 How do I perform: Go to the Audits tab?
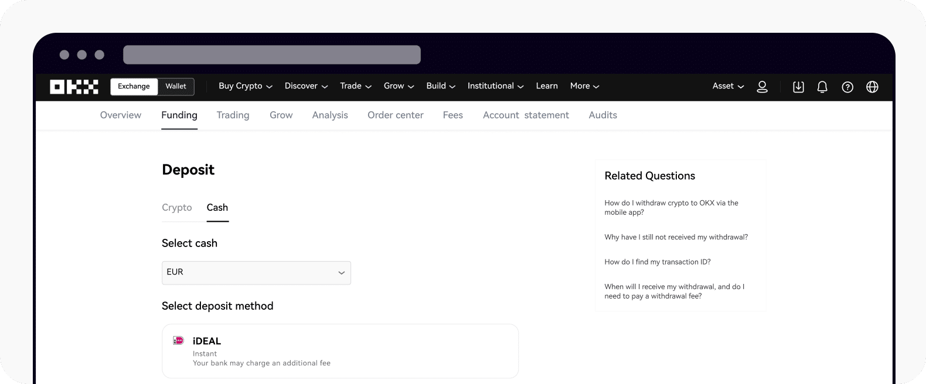point(603,115)
